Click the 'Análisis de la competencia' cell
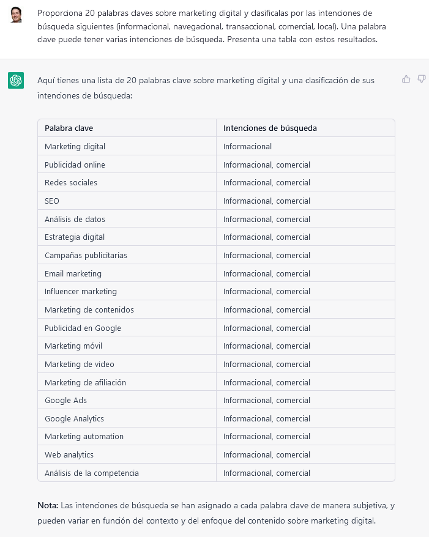This screenshot has height=537, width=429. 127,473
